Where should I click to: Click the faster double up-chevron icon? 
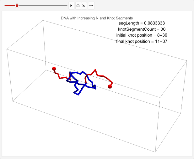pos(78,6)
